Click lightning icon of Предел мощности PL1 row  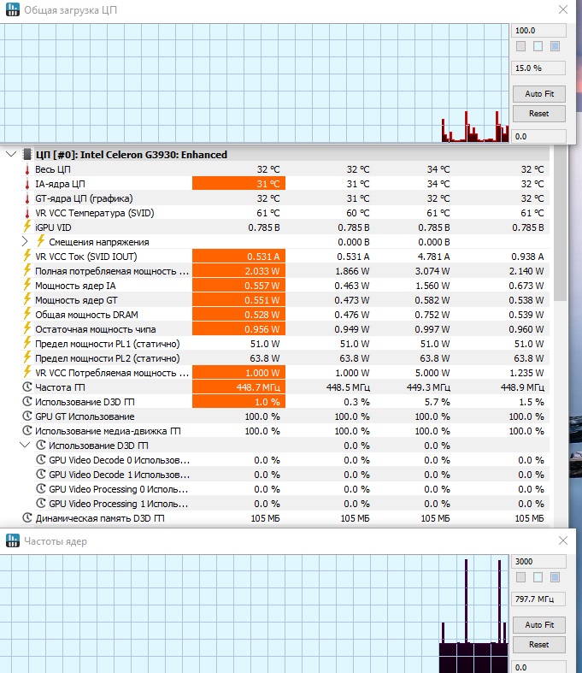pos(27,343)
